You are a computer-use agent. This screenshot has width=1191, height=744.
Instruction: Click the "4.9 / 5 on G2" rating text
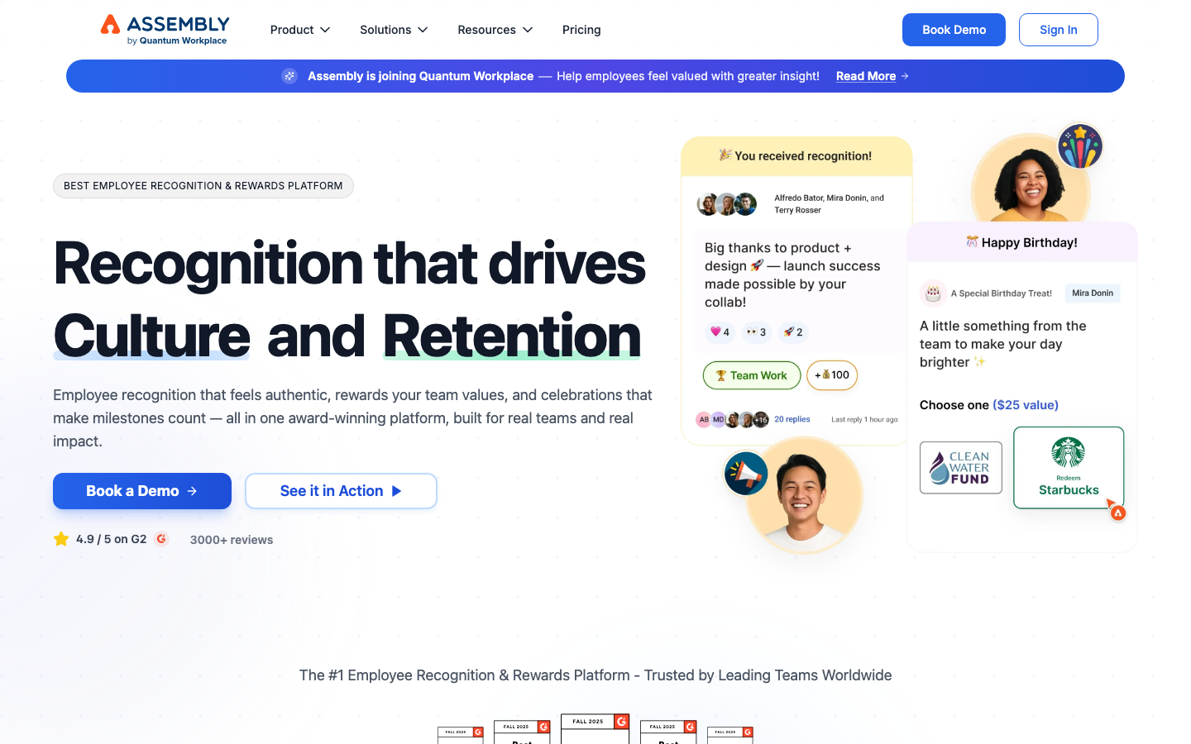[x=112, y=539]
